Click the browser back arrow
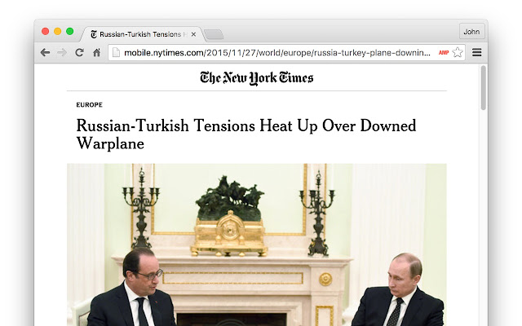The height and width of the screenshot is (326, 522). (x=45, y=52)
